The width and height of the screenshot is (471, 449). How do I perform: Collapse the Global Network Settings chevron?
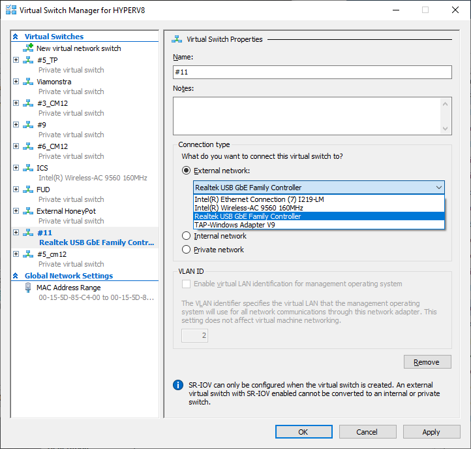tap(16, 276)
